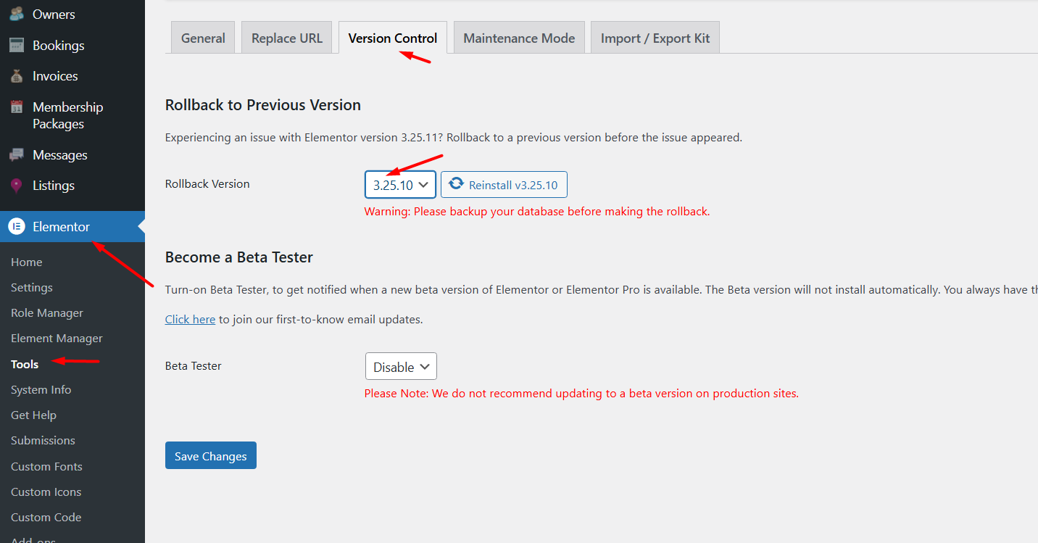Screen dimensions: 1038x543
Task: Click the Messages chat icon
Action: [17, 155]
